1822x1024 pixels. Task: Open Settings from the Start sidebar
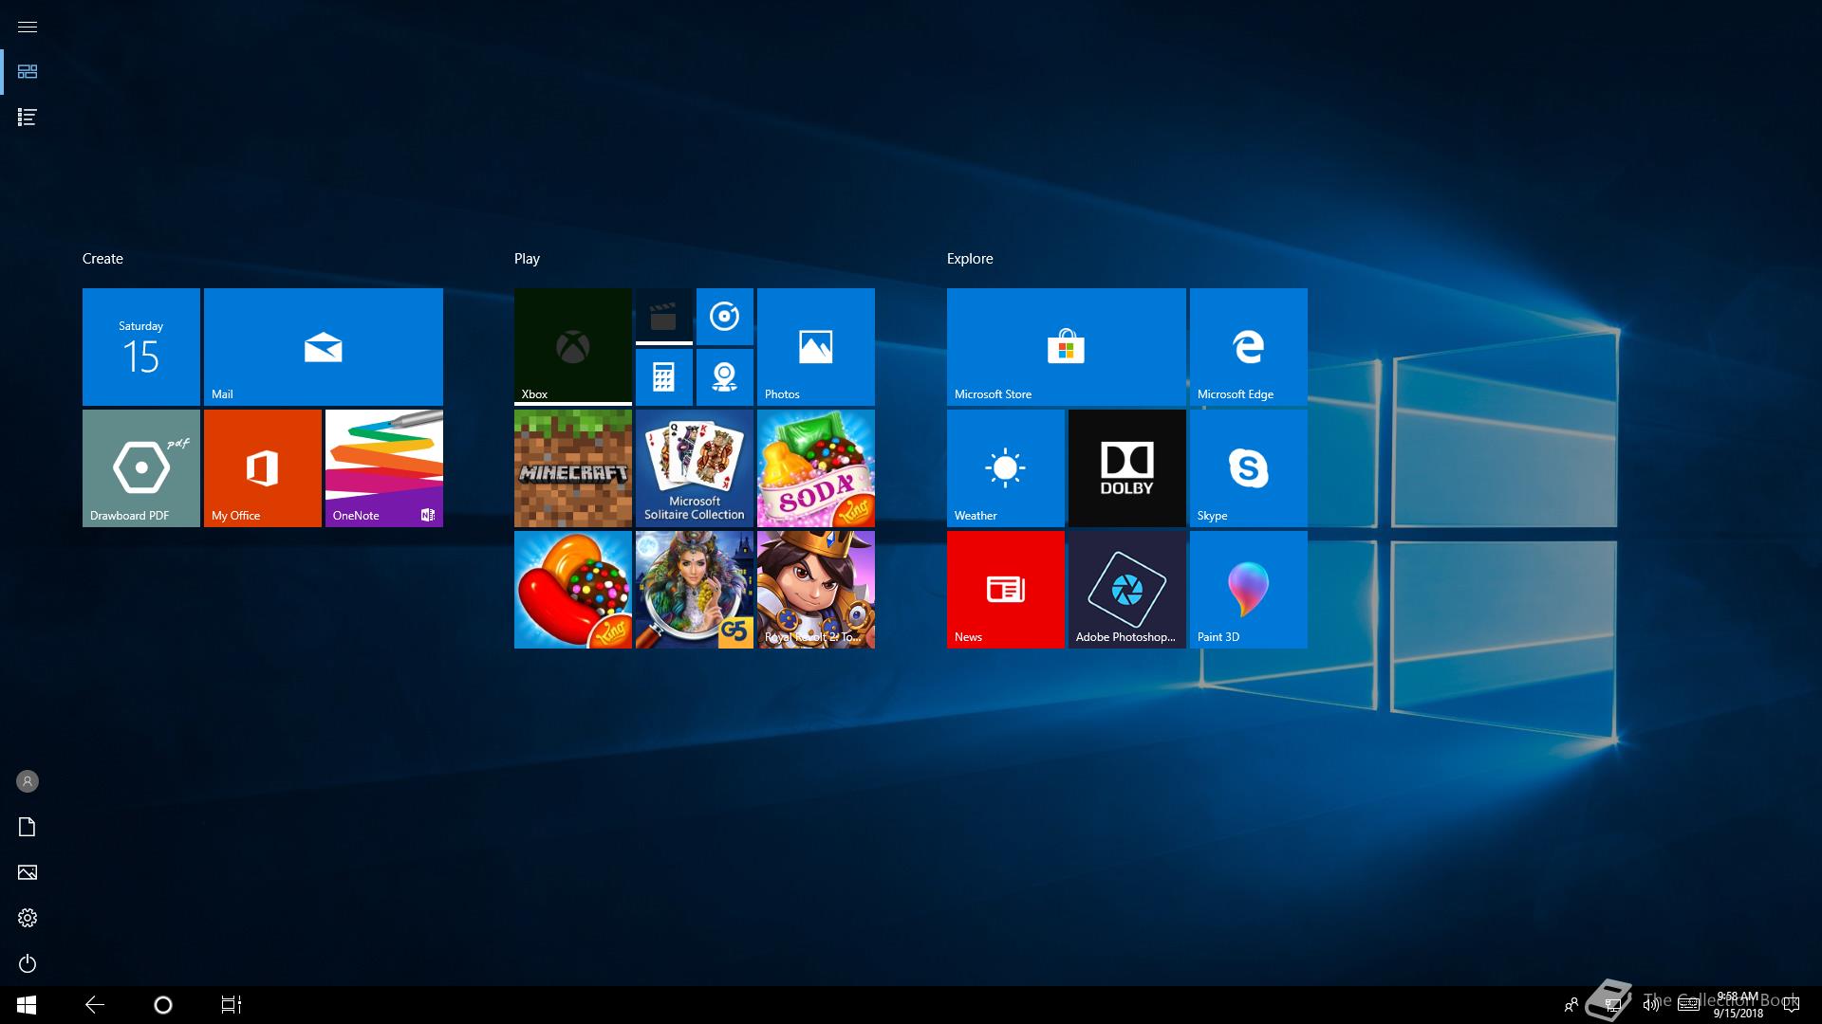point(28,918)
